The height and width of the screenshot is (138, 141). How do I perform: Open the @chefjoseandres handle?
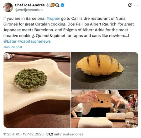click(x=29, y=10)
